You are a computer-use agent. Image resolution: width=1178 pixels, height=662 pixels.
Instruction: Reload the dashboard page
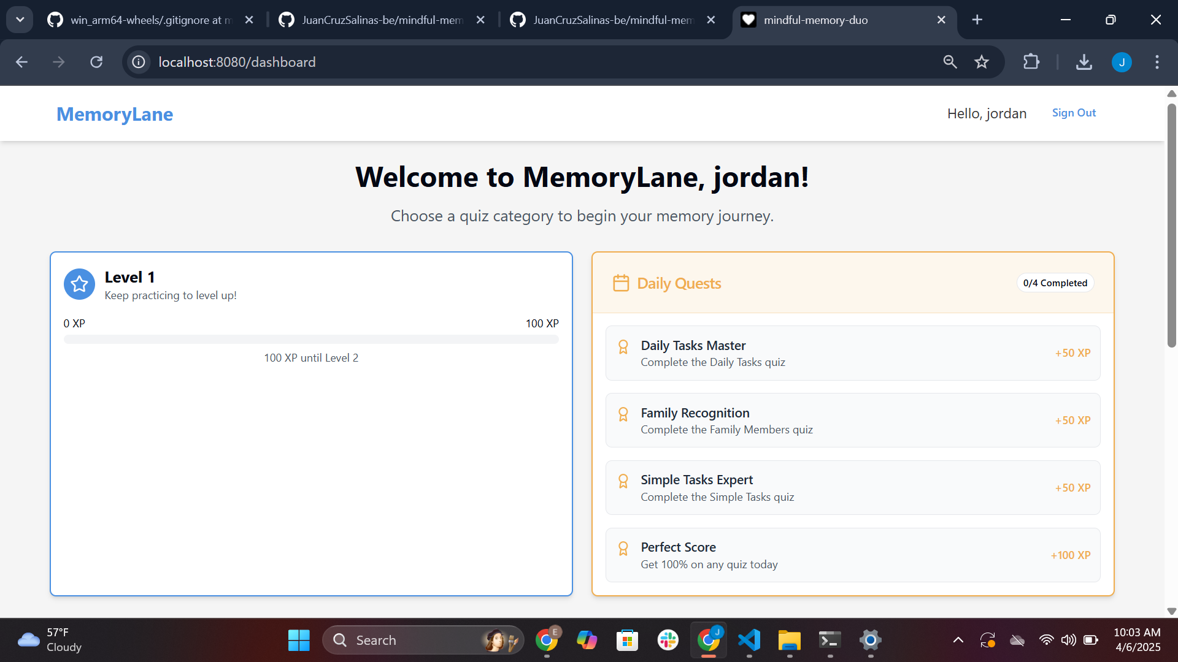(96, 62)
